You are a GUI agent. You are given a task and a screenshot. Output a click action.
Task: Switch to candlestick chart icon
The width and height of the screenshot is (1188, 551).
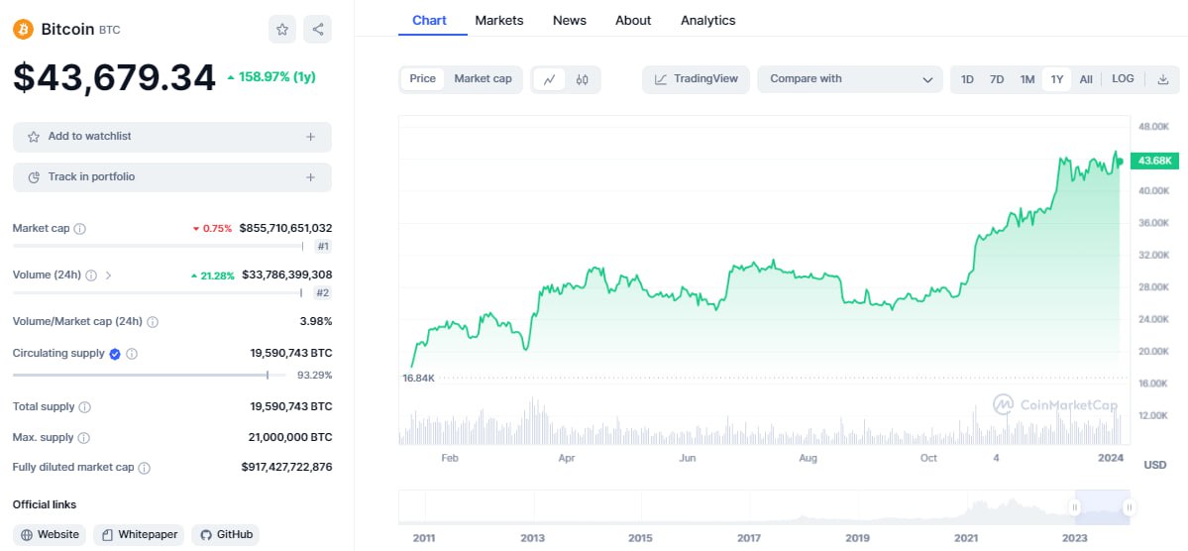click(x=582, y=79)
